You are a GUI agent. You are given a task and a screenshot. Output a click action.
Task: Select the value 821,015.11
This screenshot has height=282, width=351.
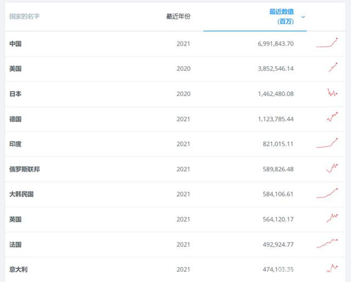[x=278, y=144]
